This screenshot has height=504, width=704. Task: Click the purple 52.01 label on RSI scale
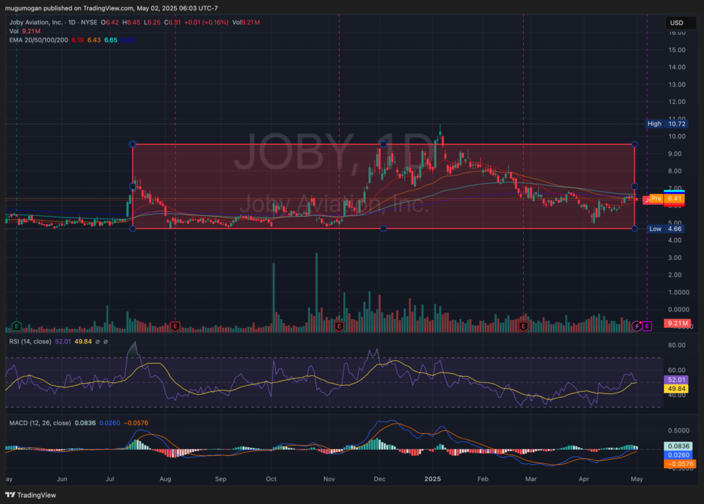[676, 380]
